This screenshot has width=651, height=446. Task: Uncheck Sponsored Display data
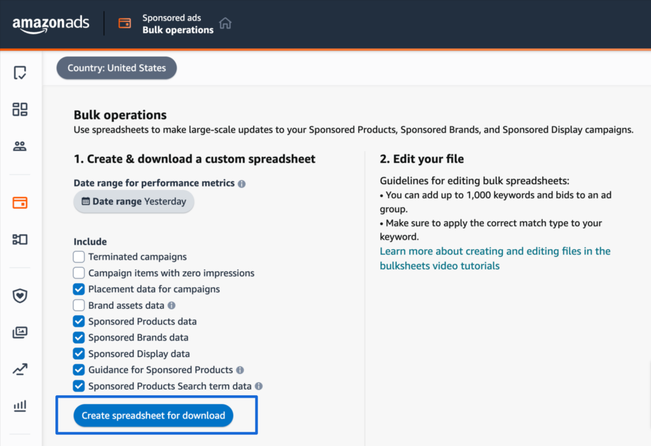pyautogui.click(x=79, y=354)
